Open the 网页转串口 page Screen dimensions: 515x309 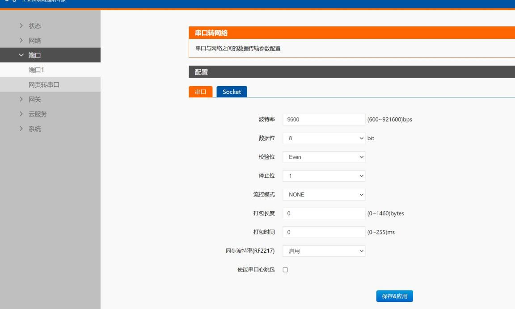pyautogui.click(x=44, y=85)
